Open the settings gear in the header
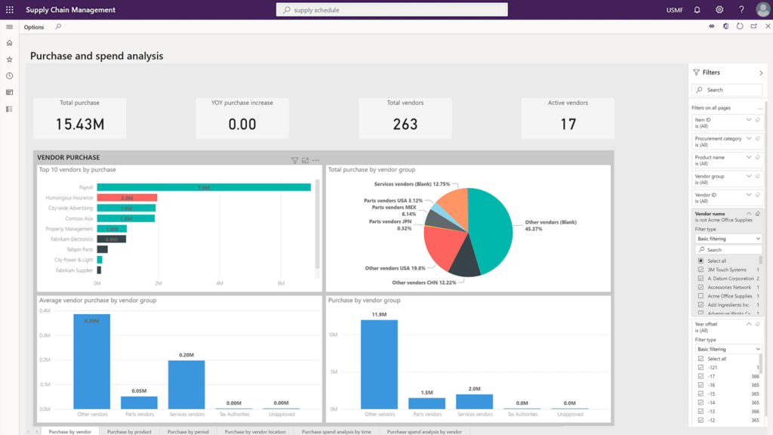This screenshot has width=773, height=435. [x=719, y=10]
